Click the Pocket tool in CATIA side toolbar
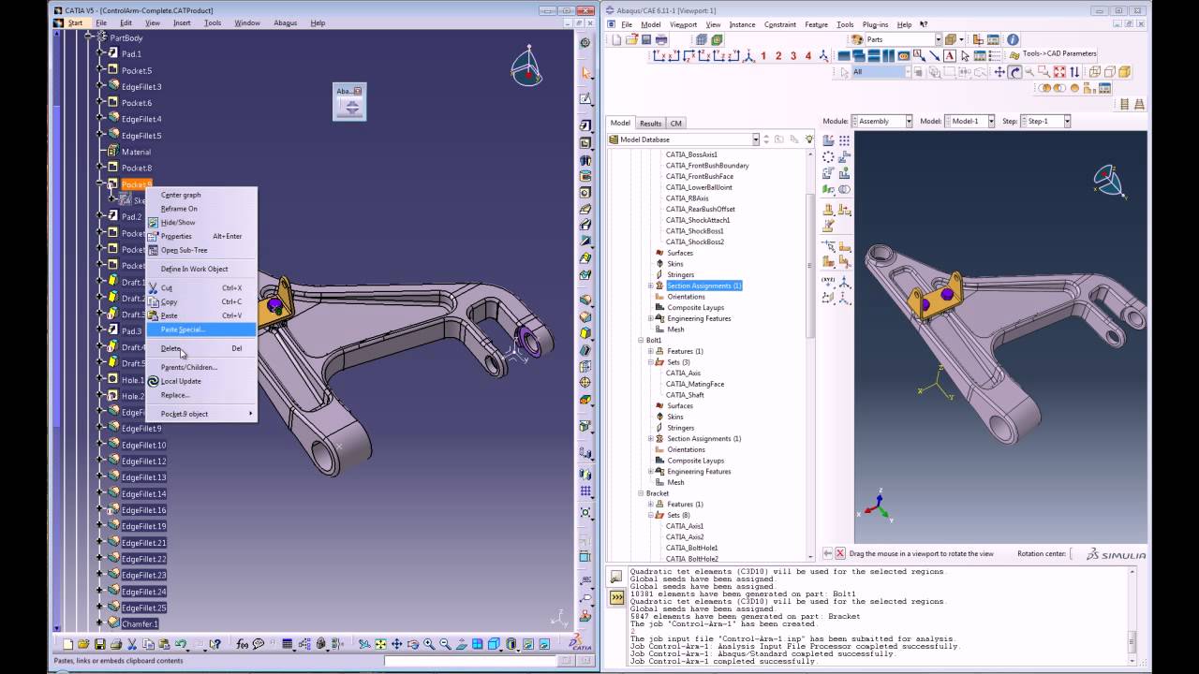The image size is (1199, 674). (x=585, y=143)
